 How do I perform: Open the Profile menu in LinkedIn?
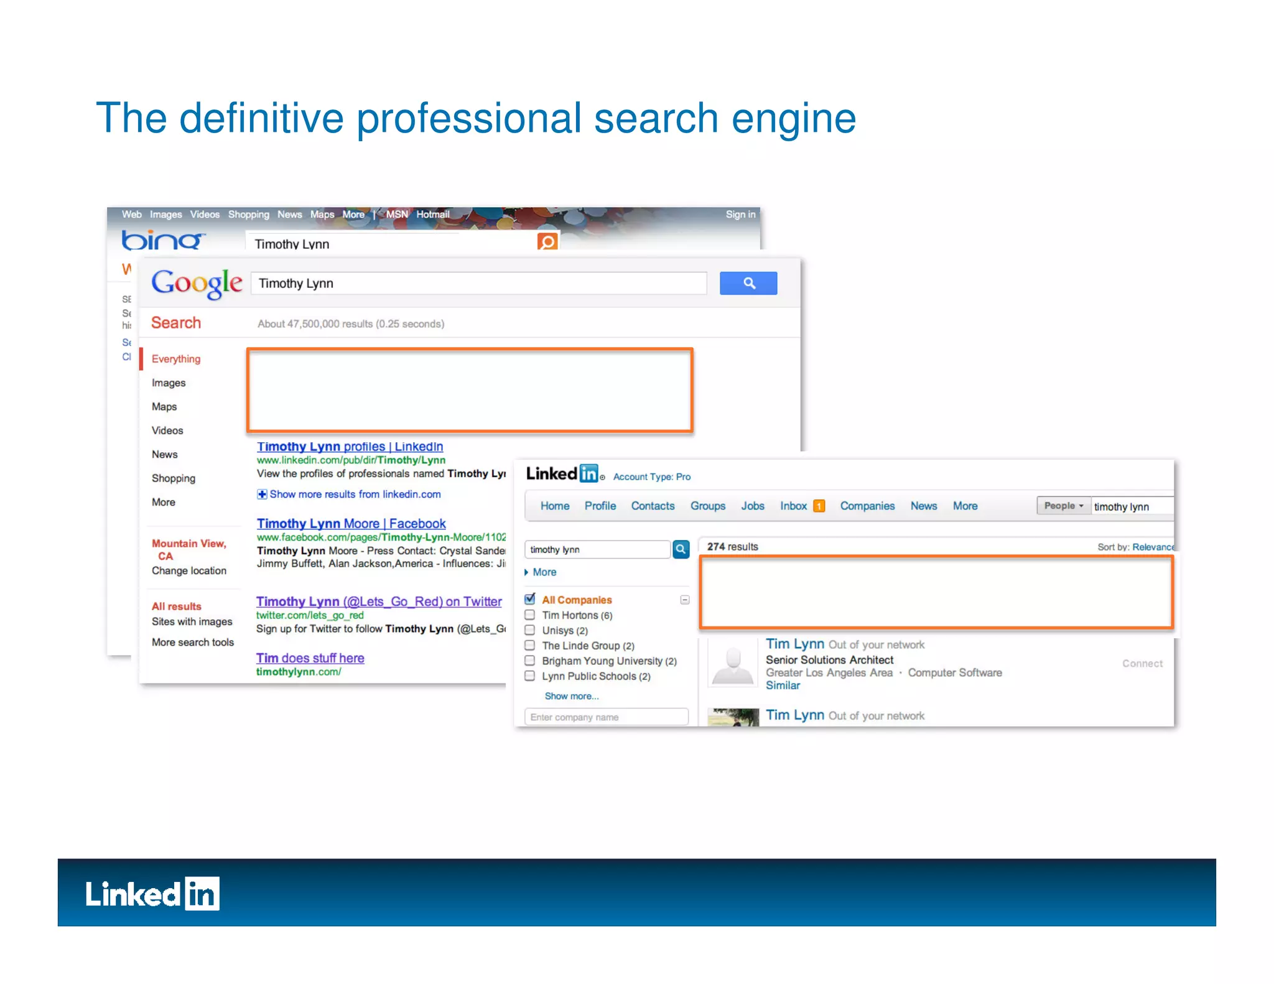pyautogui.click(x=600, y=506)
